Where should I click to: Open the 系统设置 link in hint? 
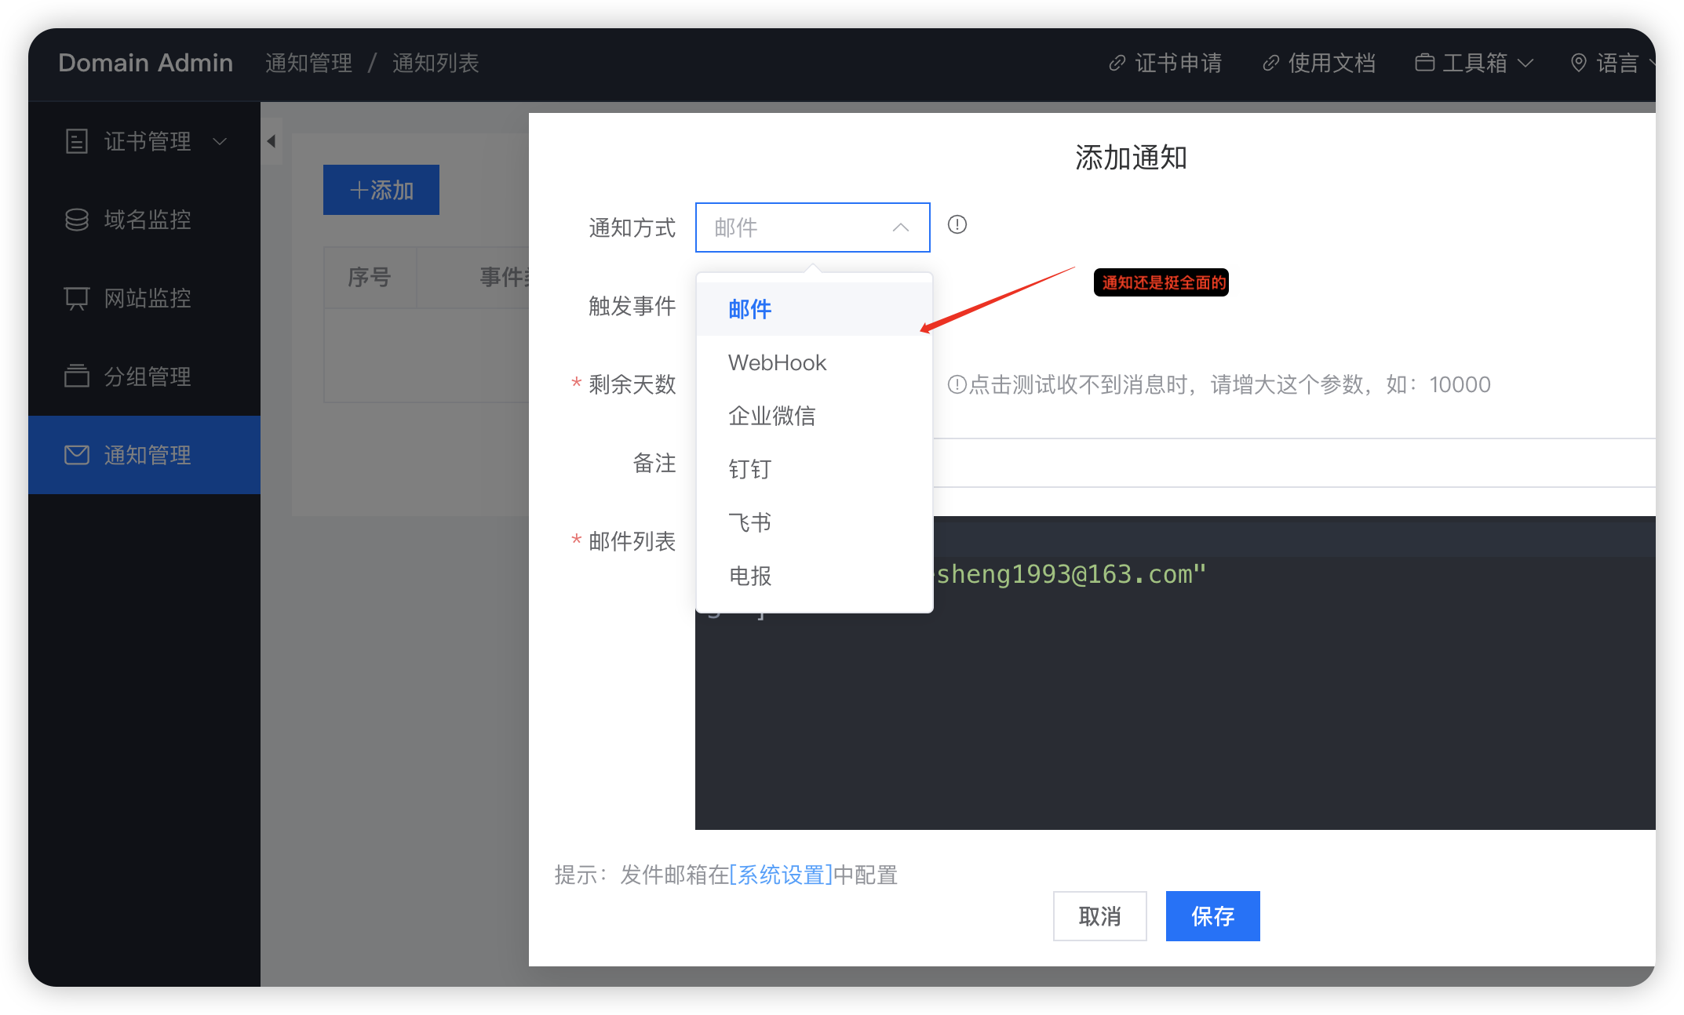(781, 875)
